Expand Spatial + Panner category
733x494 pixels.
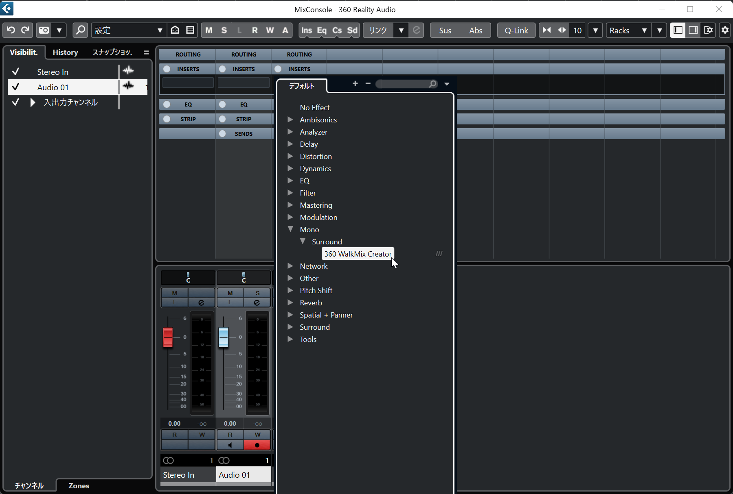[x=290, y=315]
